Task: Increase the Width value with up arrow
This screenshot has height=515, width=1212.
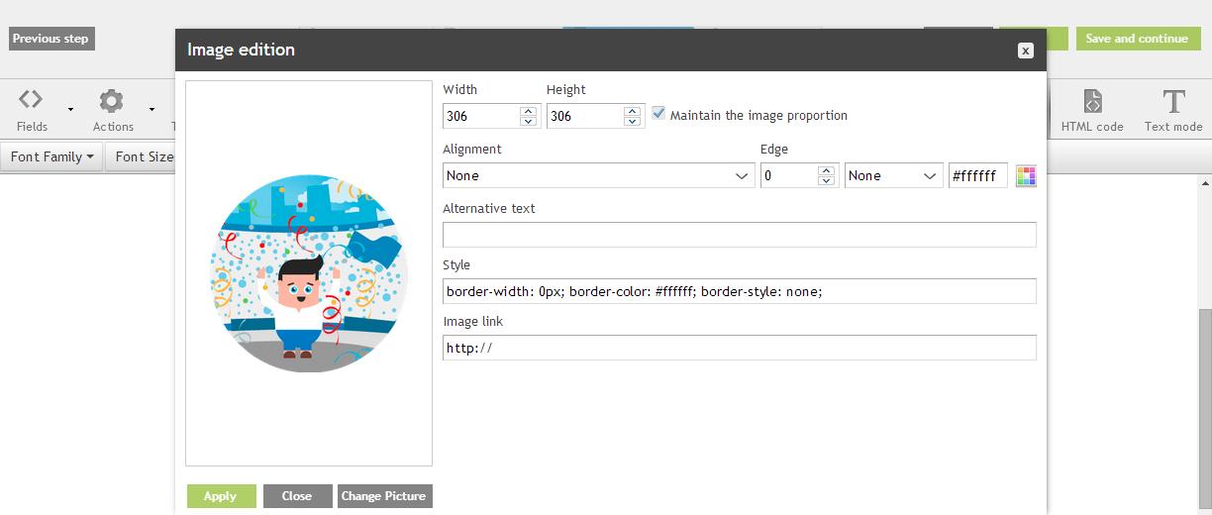Action: click(528, 111)
